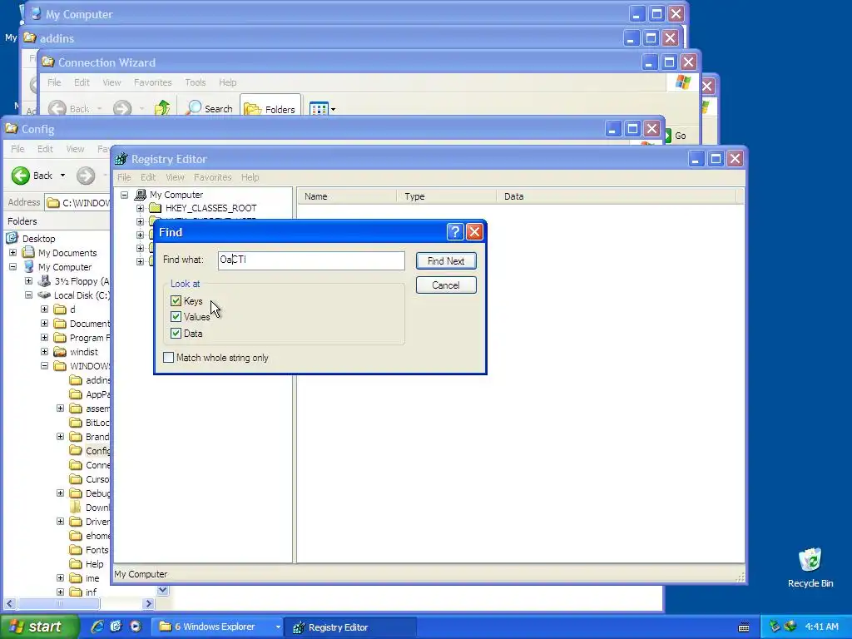The height and width of the screenshot is (639, 852).
Task: Open Registry Editor File menu
Action: 124,177
